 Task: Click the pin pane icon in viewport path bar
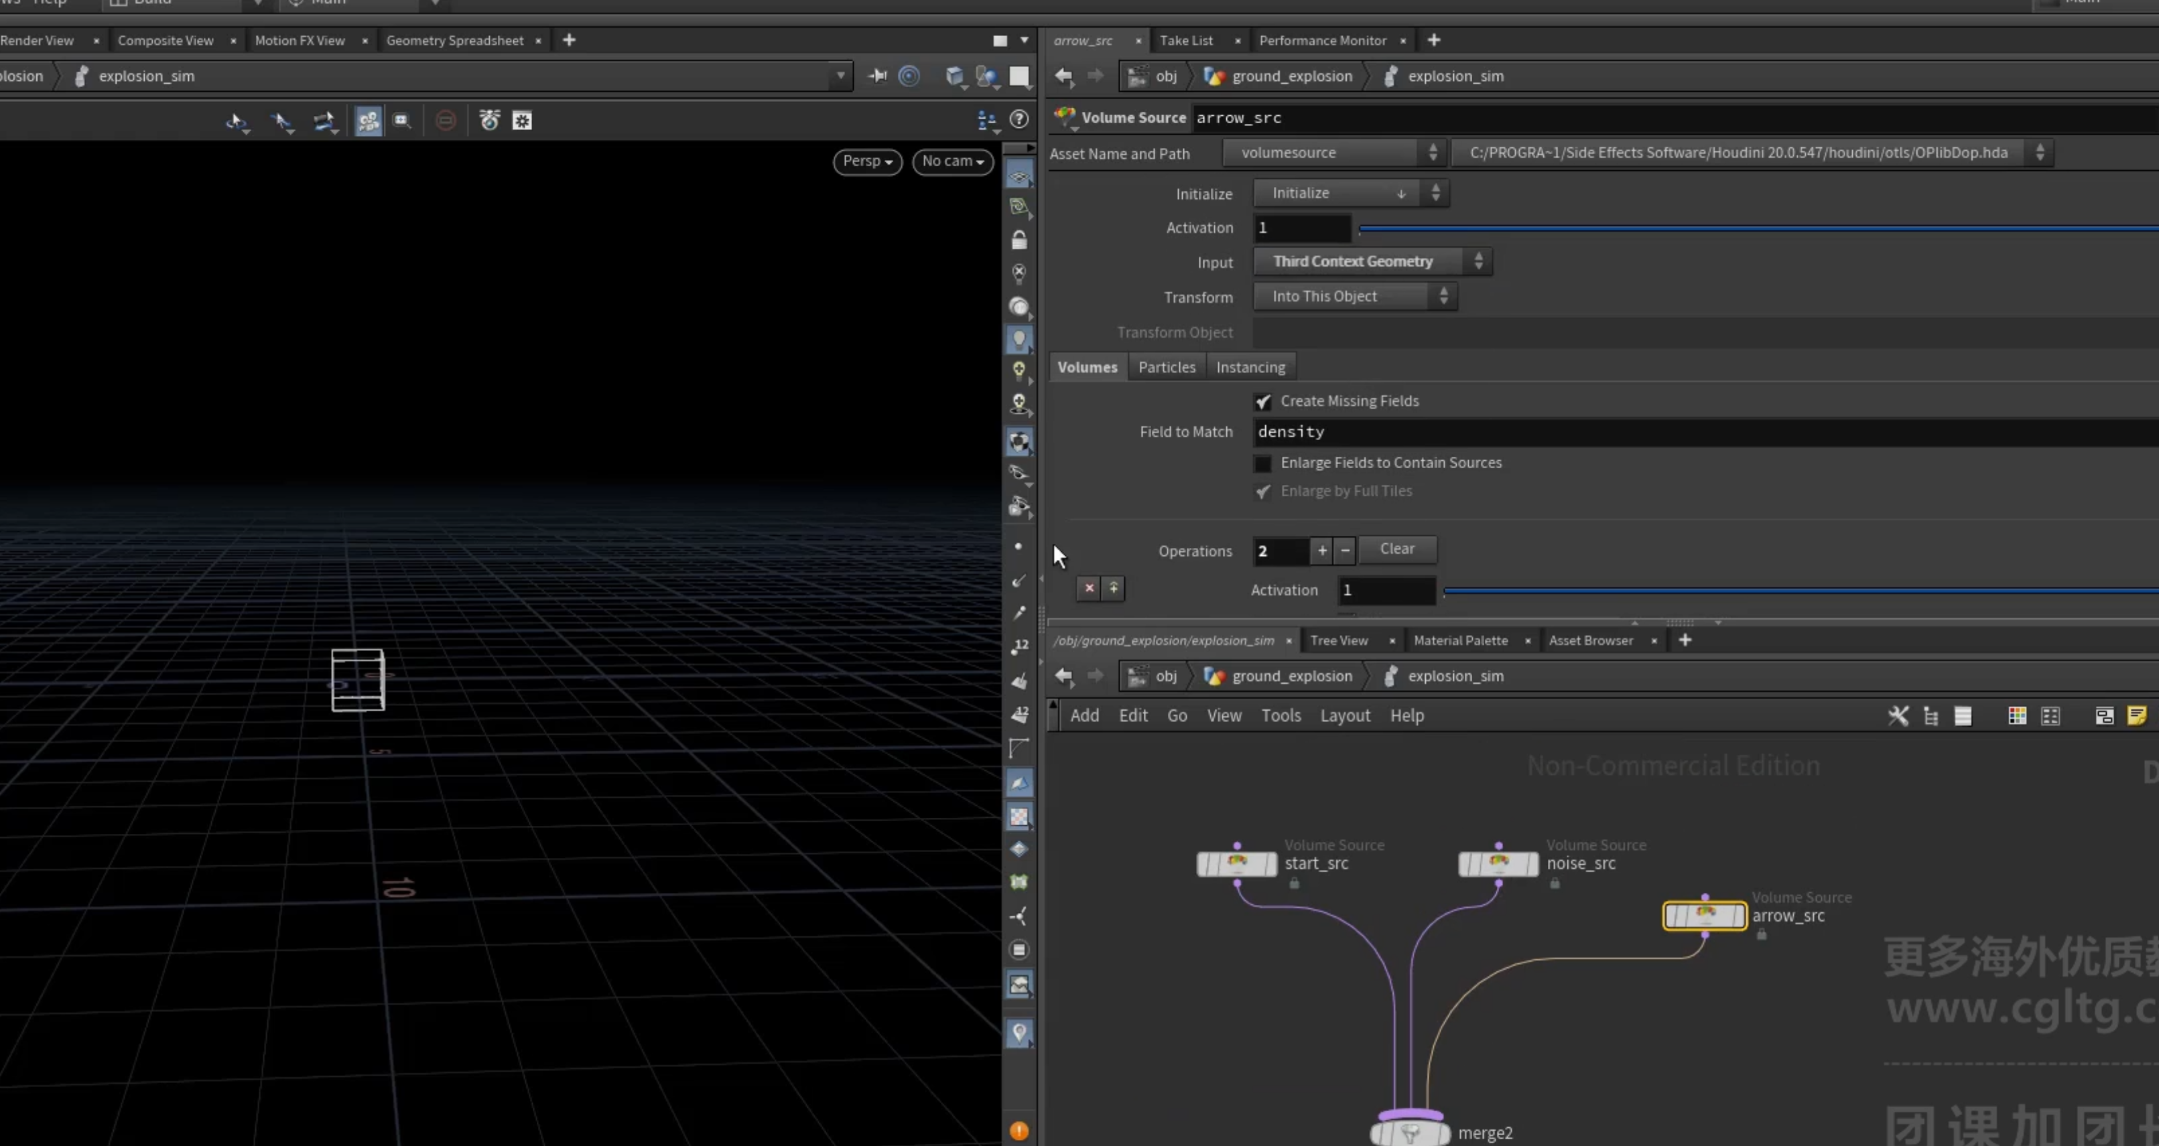point(876,76)
